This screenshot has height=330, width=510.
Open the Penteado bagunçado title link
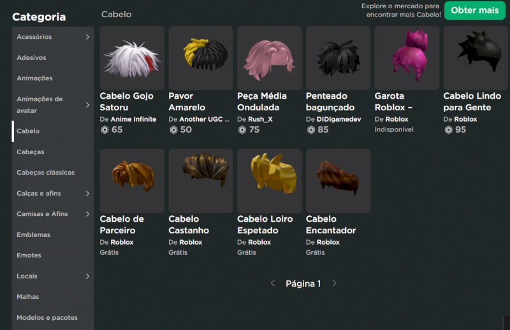tap(330, 101)
